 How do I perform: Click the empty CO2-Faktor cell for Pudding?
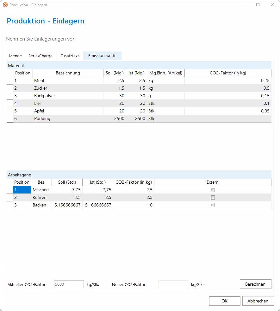228,119
